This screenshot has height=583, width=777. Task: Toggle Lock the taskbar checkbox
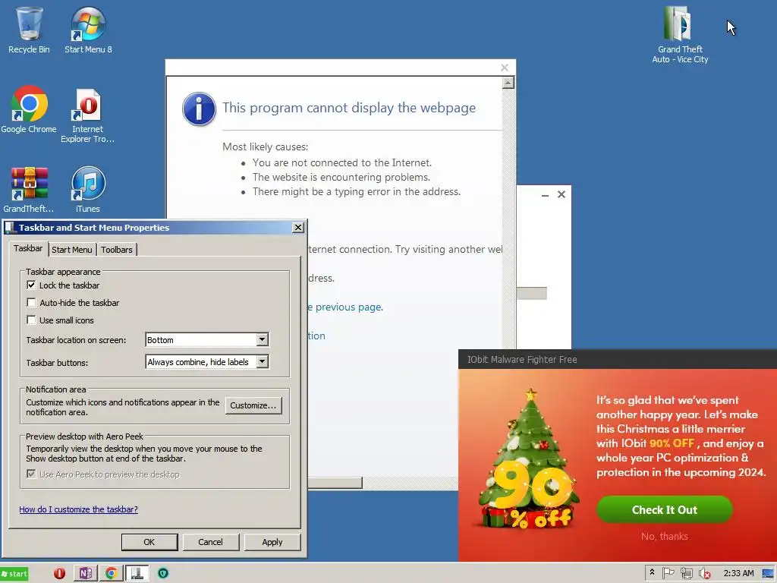[x=31, y=285]
